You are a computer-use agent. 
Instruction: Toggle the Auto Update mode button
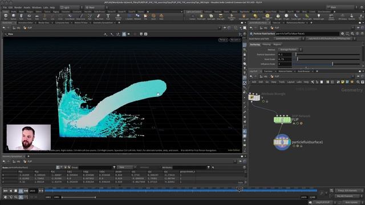[352, 203]
